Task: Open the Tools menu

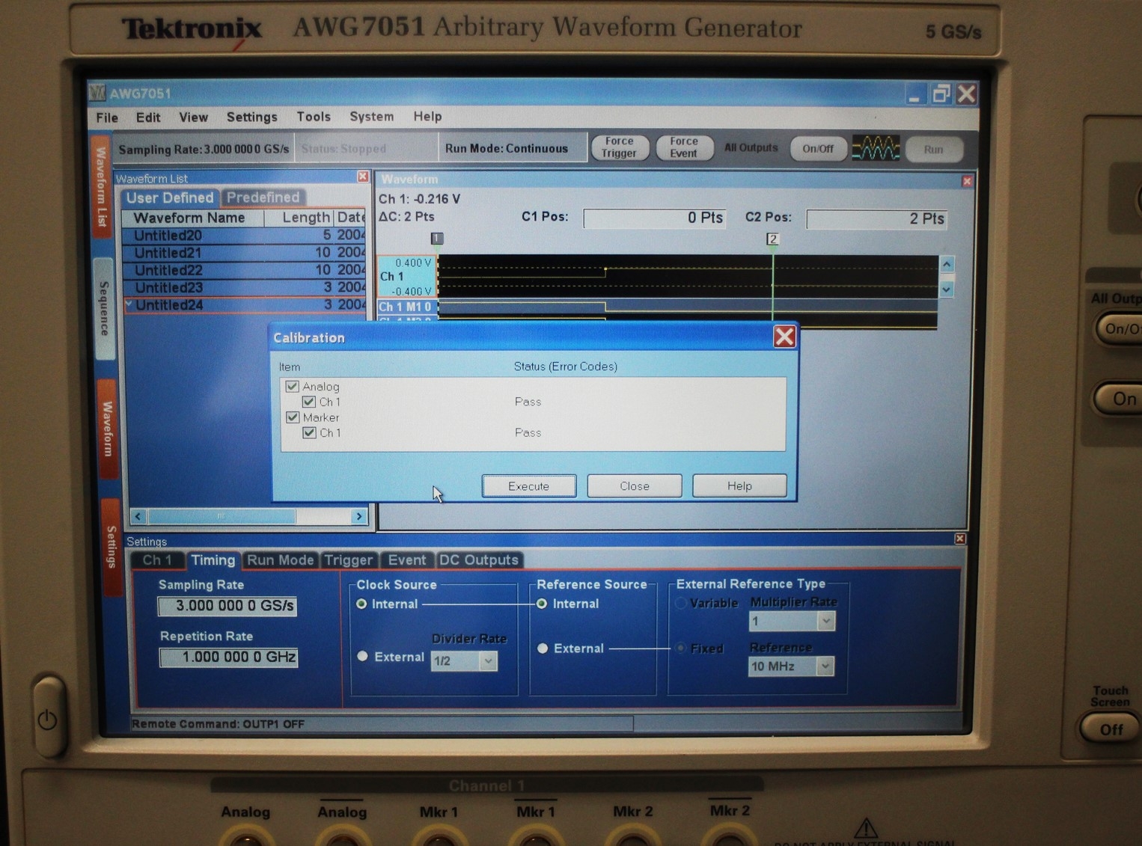Action: [x=314, y=116]
